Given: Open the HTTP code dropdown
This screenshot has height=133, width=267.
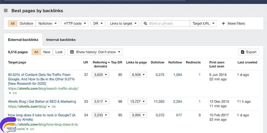Looking at the screenshot, I should [x=75, y=24].
